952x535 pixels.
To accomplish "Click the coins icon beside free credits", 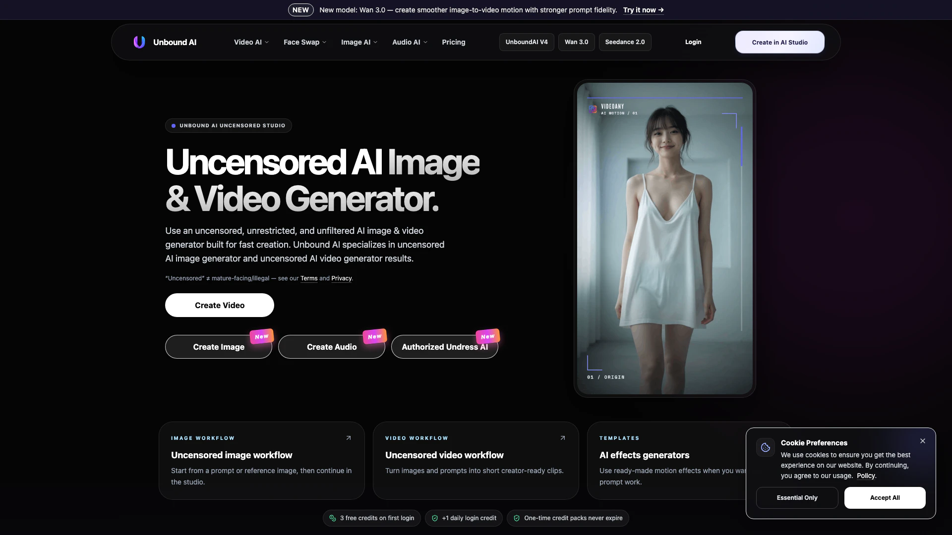I will 333,518.
